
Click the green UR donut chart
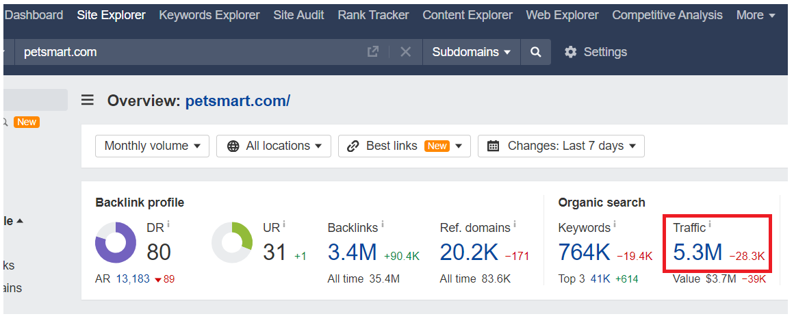pyautogui.click(x=232, y=242)
